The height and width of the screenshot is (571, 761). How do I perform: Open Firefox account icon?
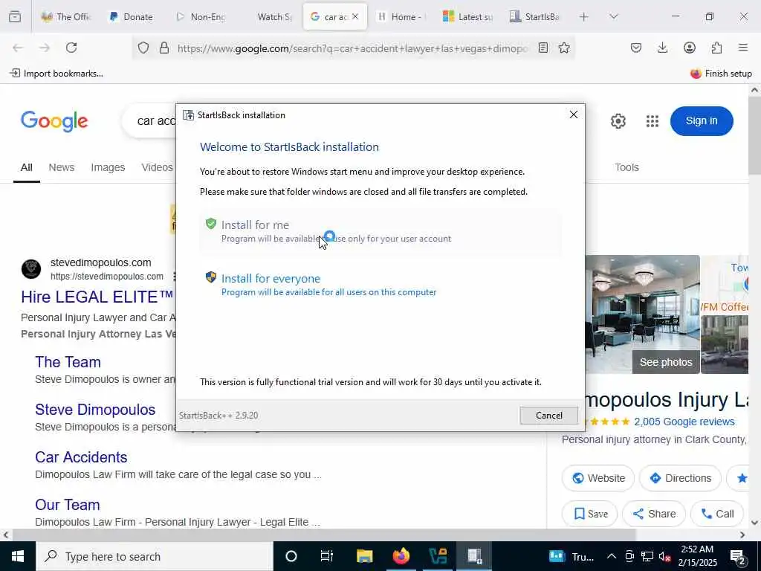[689, 48]
